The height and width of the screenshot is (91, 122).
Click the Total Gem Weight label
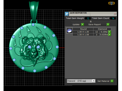point(75,18)
